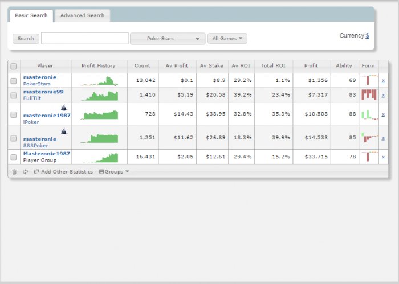The image size is (399, 284).
Task: View form chart for masteronie99 FullTilt
Action: point(369,94)
